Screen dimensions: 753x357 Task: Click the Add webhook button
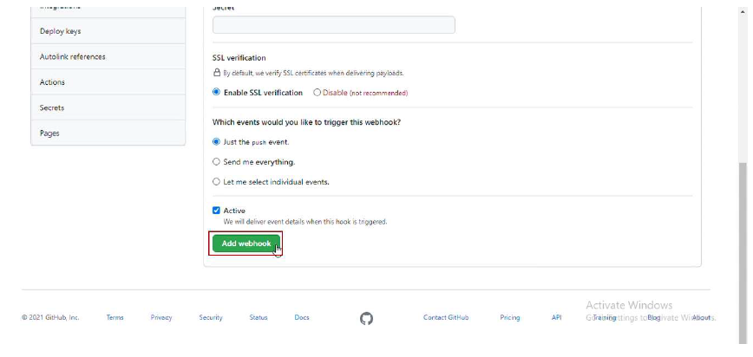246,243
